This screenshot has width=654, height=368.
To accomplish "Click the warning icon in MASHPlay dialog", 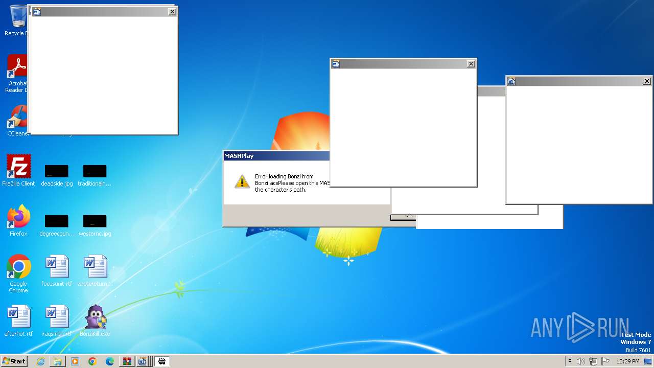I will 242,181.
